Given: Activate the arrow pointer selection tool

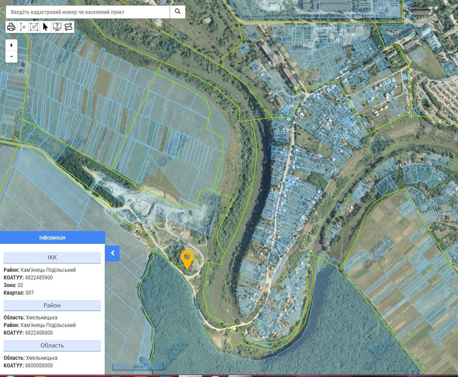Looking at the screenshot, I should coord(45,27).
